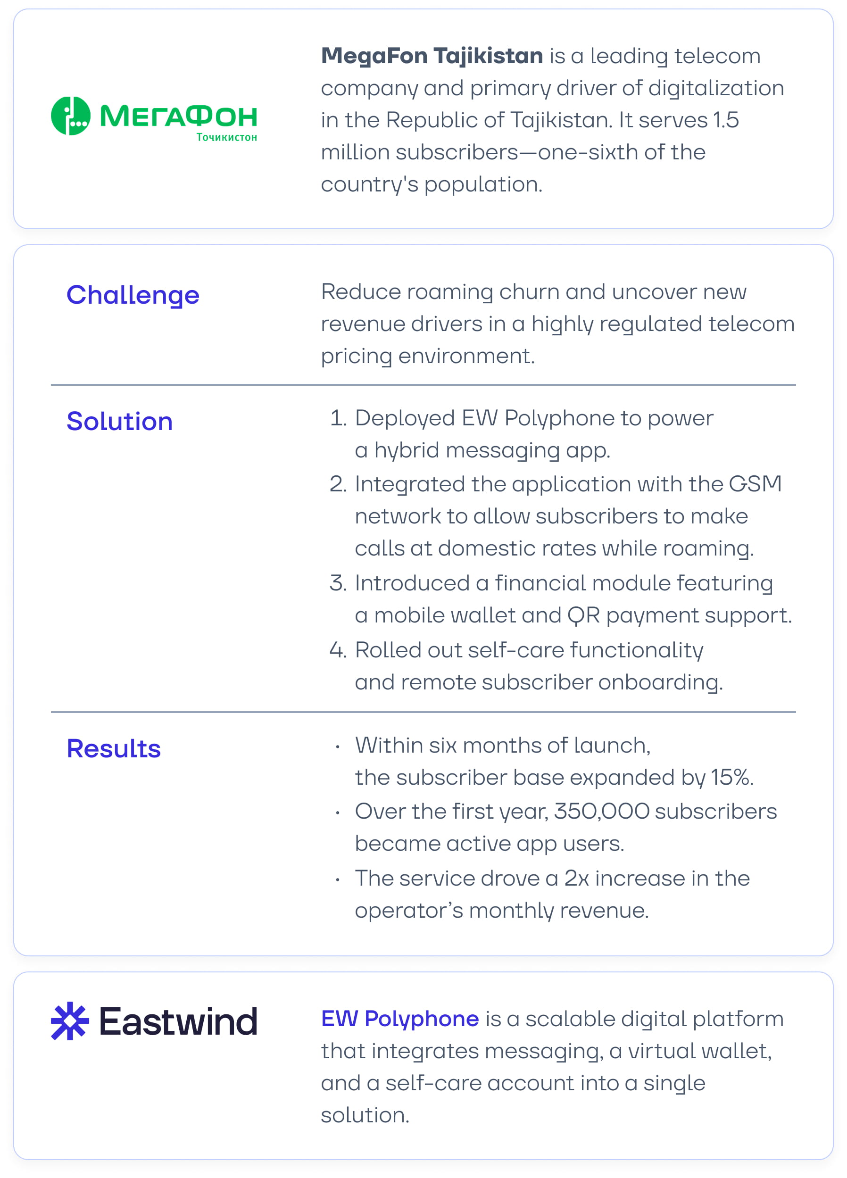
Task: Click the blue EW Polyphone link text
Action: click(399, 1019)
